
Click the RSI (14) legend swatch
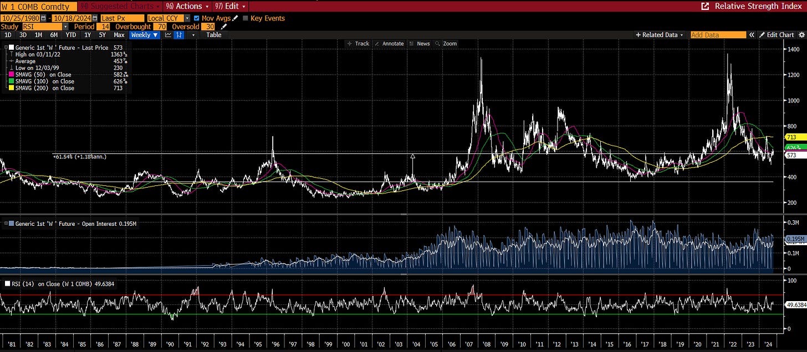(x=7, y=283)
